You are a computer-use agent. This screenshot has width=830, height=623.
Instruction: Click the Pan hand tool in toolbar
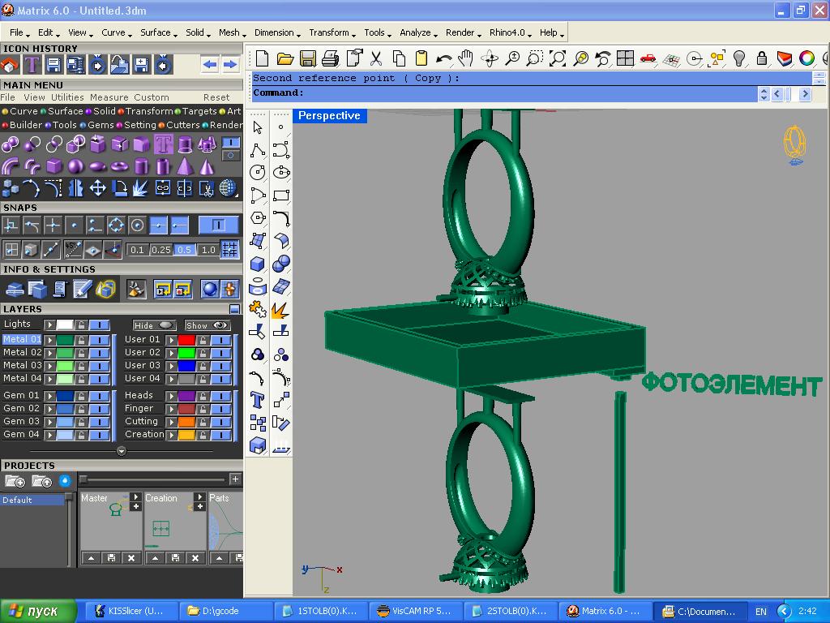coord(466,58)
